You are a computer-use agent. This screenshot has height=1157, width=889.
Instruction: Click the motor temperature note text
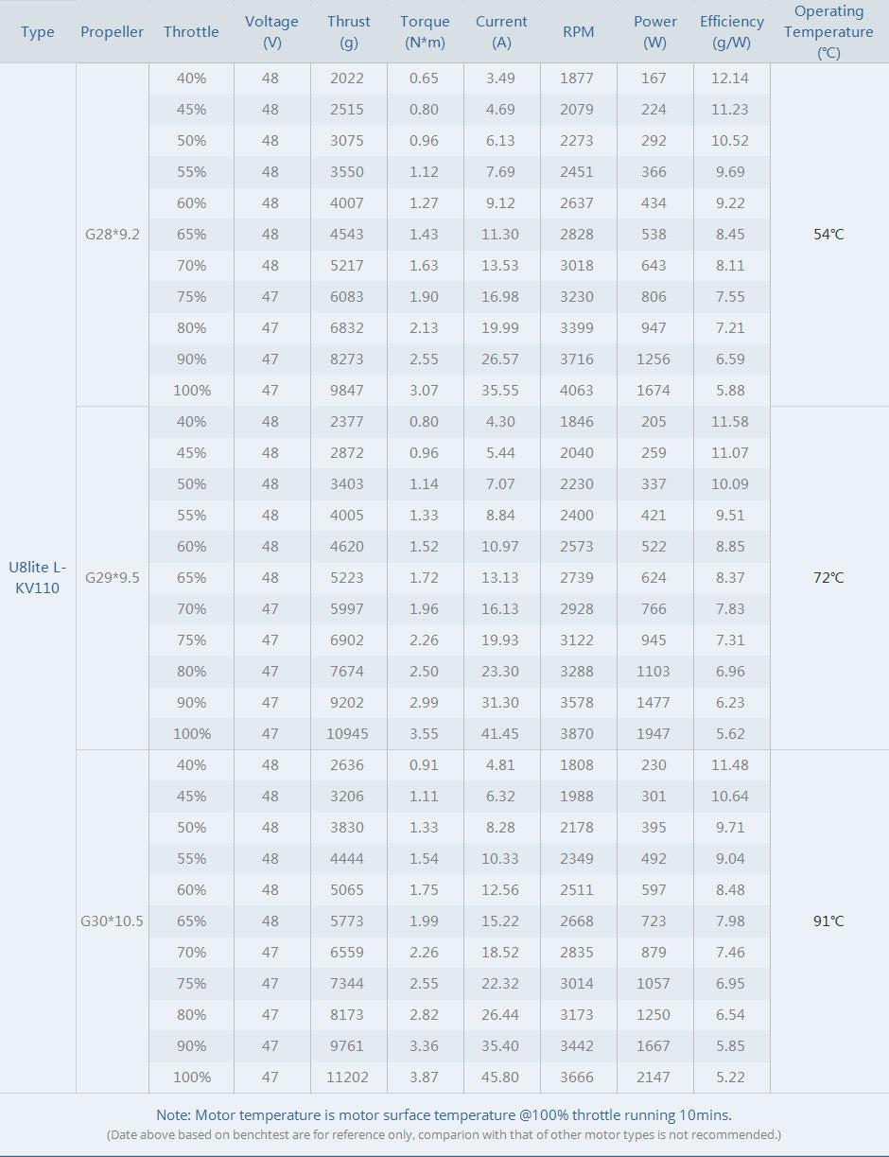[x=444, y=1114]
